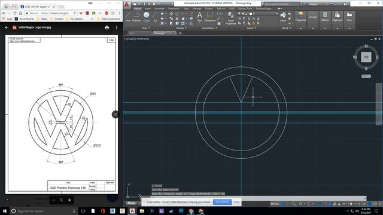The image size is (383, 215).
Task: Switch to the Model layout tab
Action: 132,203
